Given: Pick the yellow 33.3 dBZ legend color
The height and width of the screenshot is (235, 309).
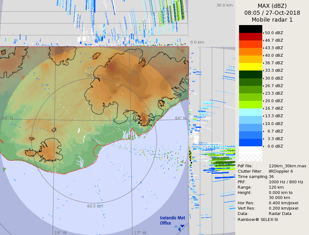Looking at the screenshot, I should 250,67.
